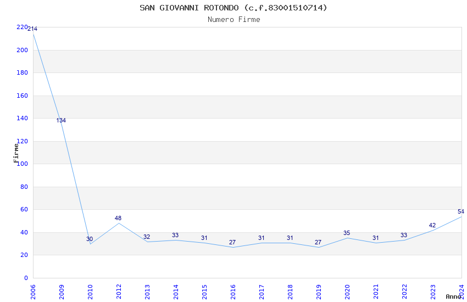Click the 2016 x-axis year label
Screen dimensions: 467x302
(x=233, y=292)
